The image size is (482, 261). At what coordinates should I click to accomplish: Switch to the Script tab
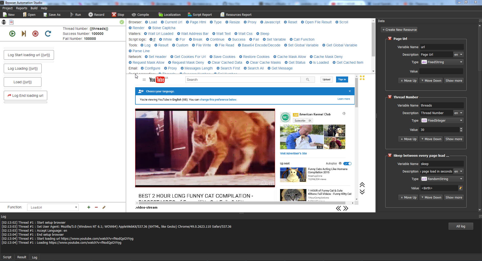click(7, 257)
